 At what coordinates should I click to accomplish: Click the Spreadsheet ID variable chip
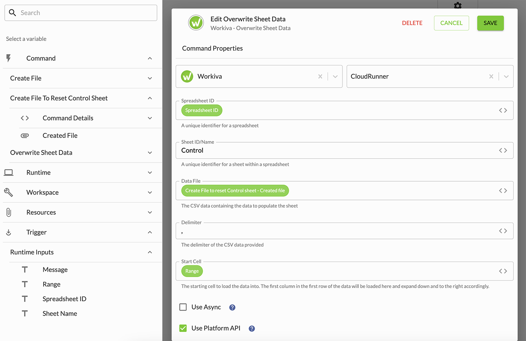pyautogui.click(x=202, y=110)
